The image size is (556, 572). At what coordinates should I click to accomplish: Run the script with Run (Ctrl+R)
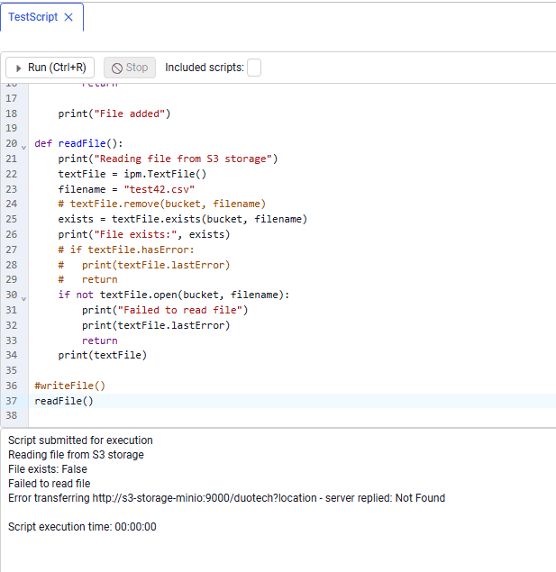(50, 68)
